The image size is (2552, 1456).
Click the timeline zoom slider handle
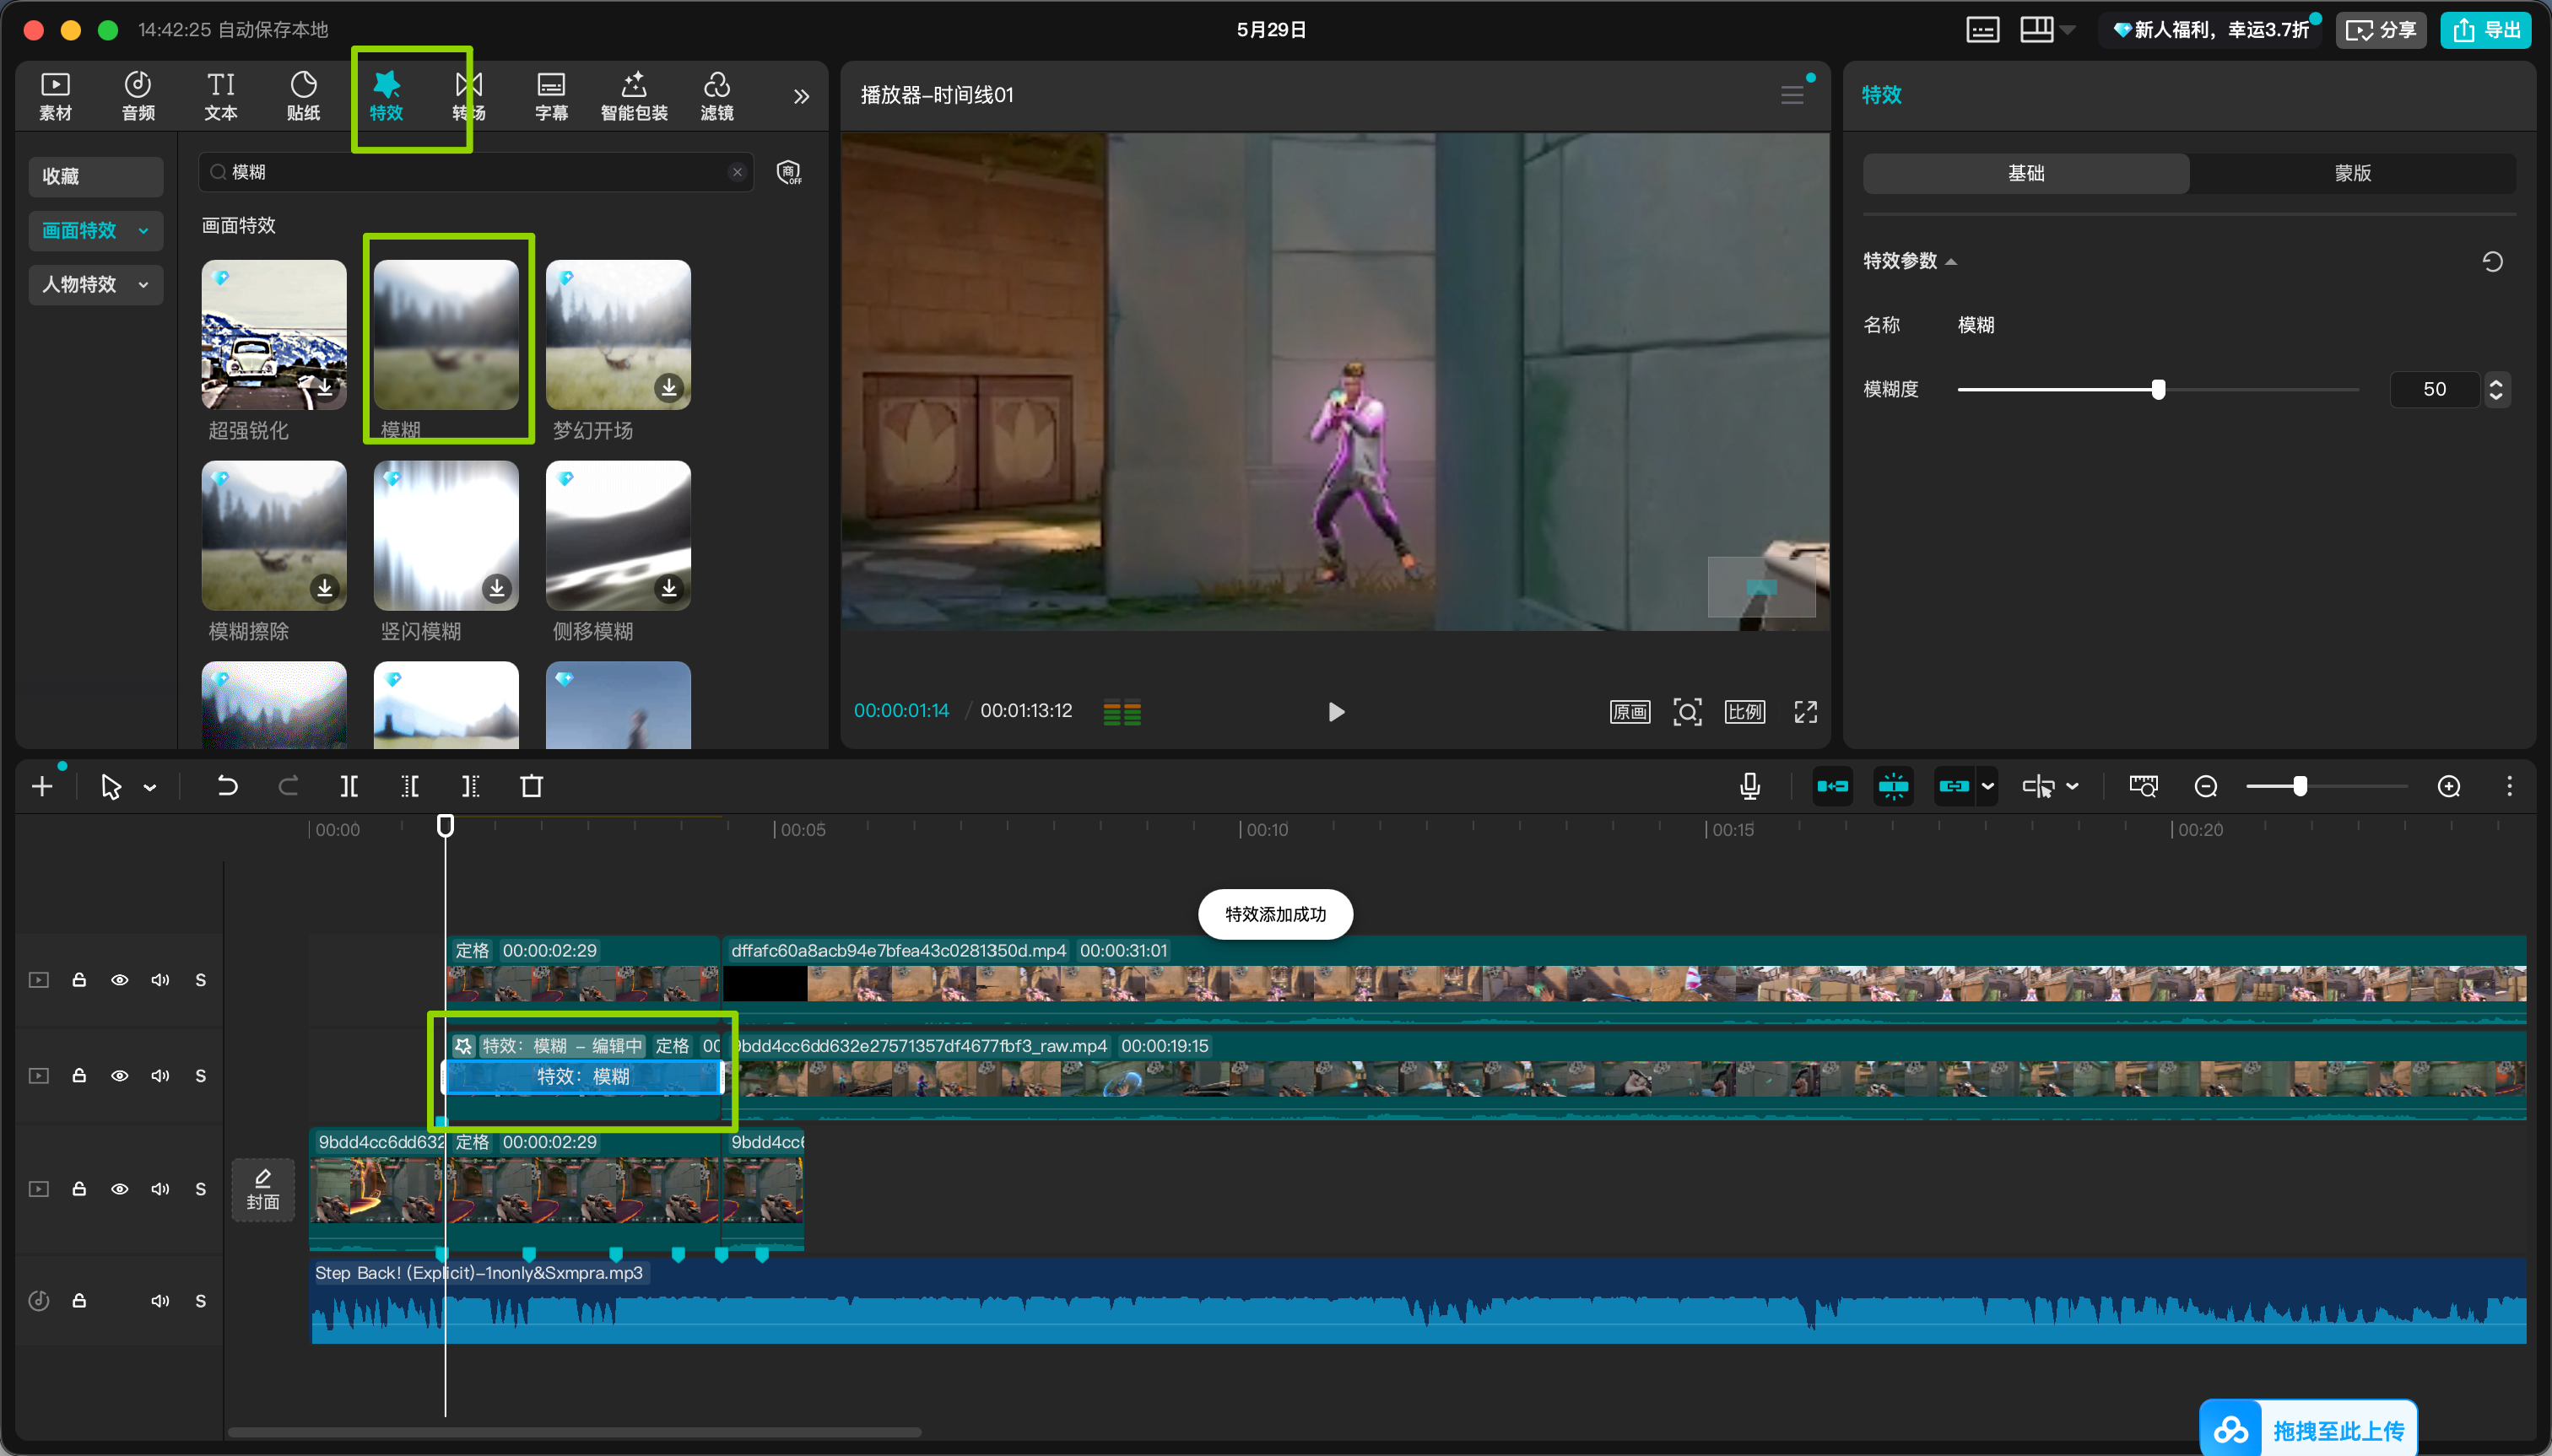(2300, 787)
